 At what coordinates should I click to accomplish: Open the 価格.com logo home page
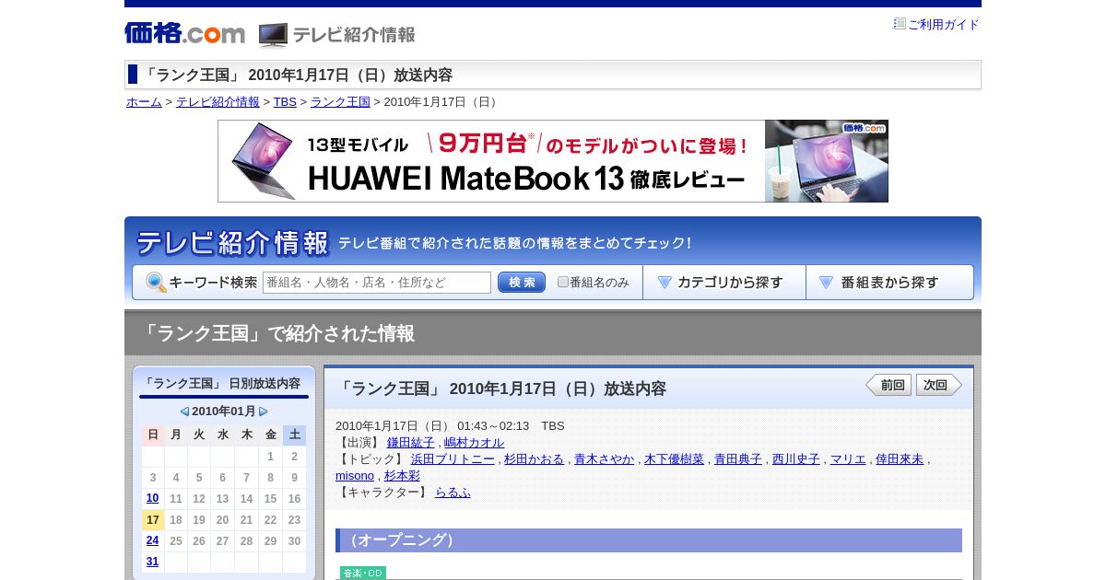point(184,34)
